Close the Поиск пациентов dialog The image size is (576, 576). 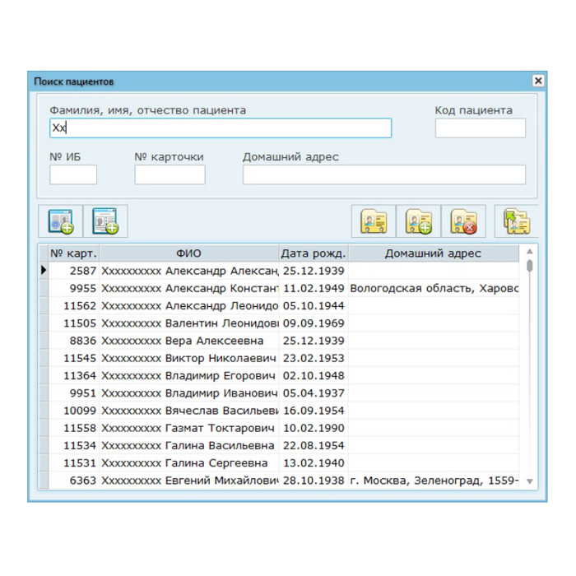point(537,81)
